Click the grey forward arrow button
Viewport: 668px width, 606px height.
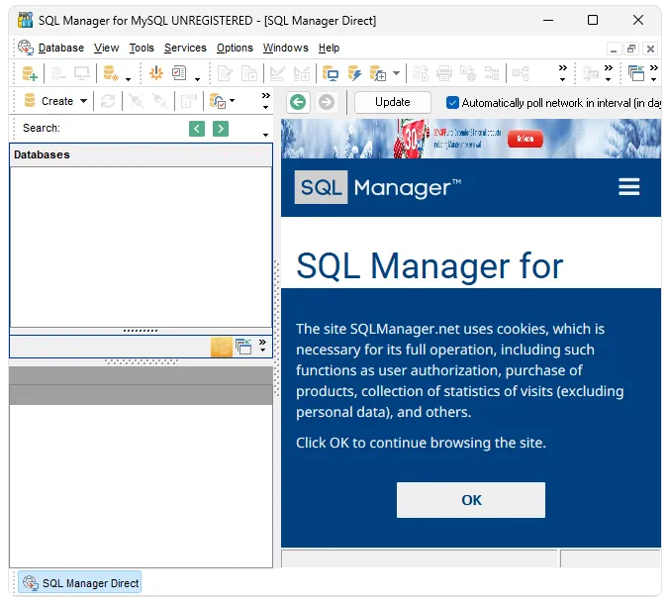[327, 102]
